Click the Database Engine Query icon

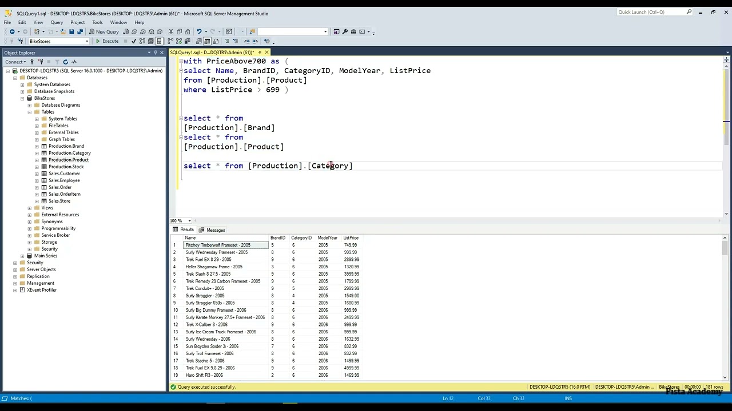coord(126,31)
